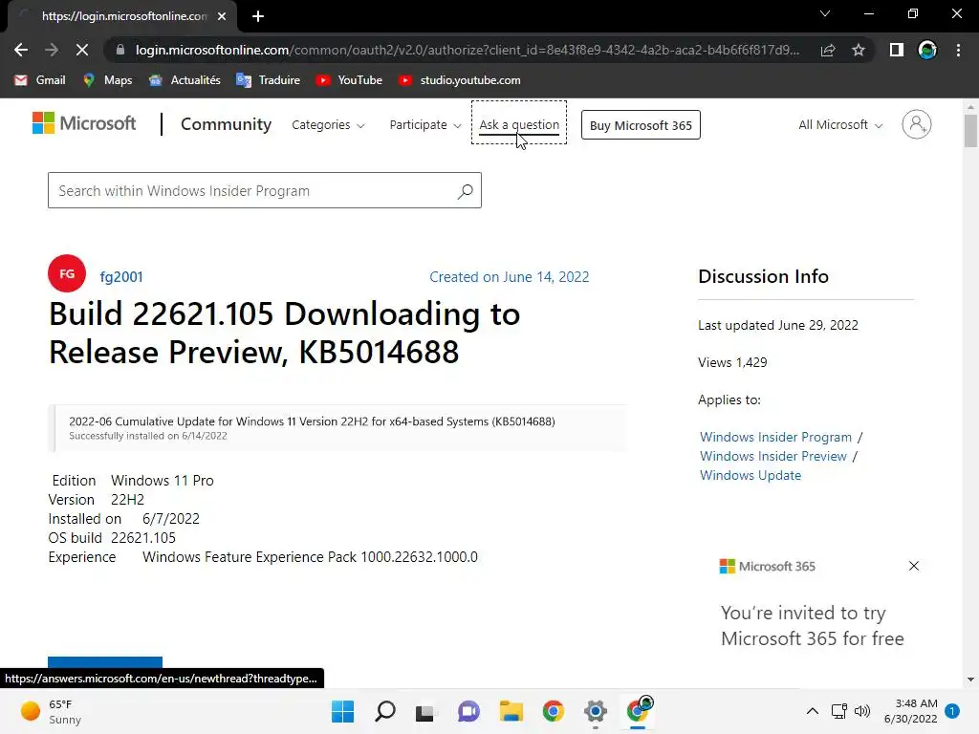Open the Gmail bookmark
The image size is (979, 734).
[39, 80]
